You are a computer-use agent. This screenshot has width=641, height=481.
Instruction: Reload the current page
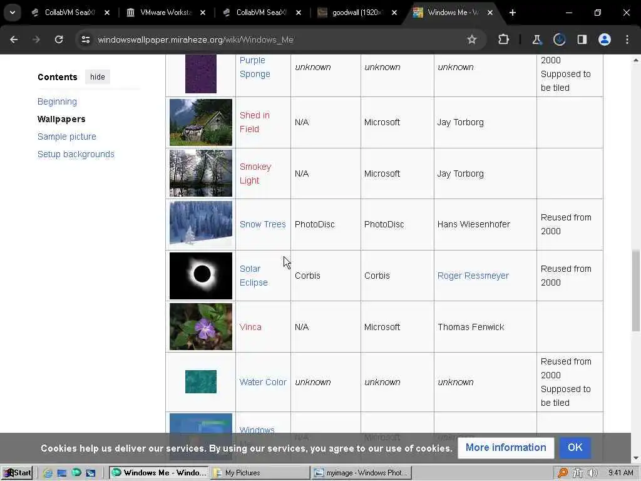(x=59, y=39)
